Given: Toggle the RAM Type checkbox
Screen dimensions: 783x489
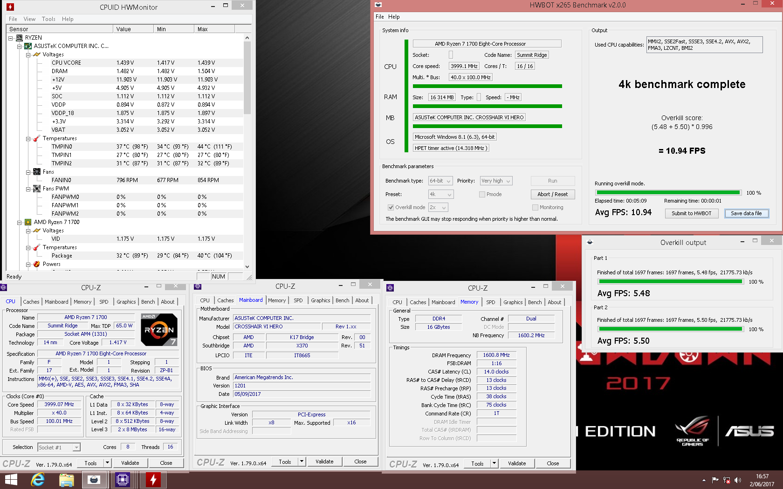Looking at the screenshot, I should 478,97.
